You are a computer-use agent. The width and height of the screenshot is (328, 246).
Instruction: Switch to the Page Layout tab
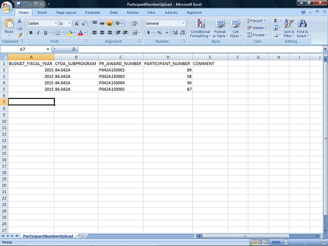coord(66,12)
